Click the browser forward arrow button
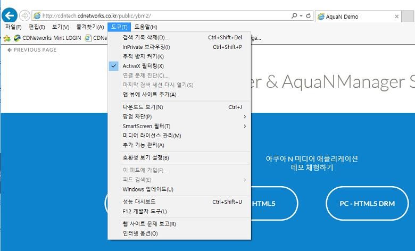 (24, 15)
